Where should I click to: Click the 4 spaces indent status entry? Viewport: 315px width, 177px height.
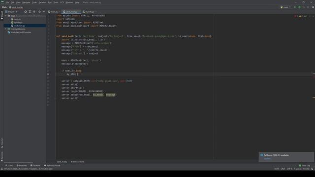point(298,169)
